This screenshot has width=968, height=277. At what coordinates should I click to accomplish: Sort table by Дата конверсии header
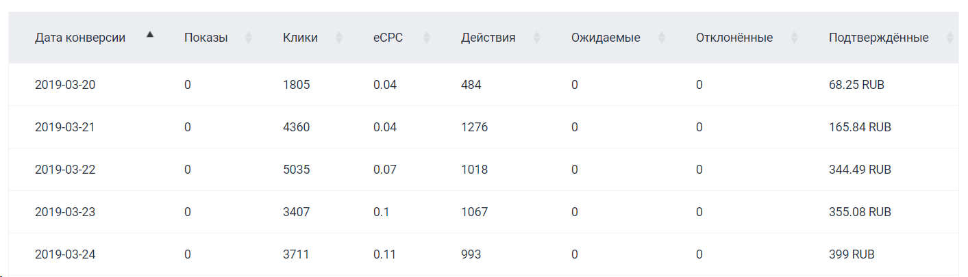(80, 38)
